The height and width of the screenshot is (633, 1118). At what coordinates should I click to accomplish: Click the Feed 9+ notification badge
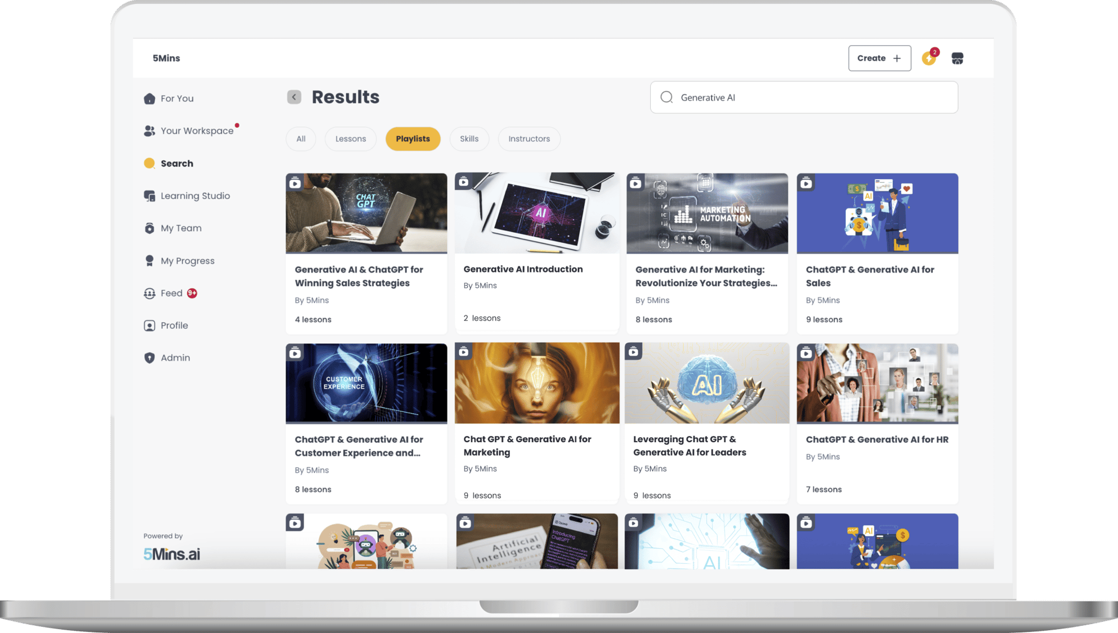pos(192,293)
